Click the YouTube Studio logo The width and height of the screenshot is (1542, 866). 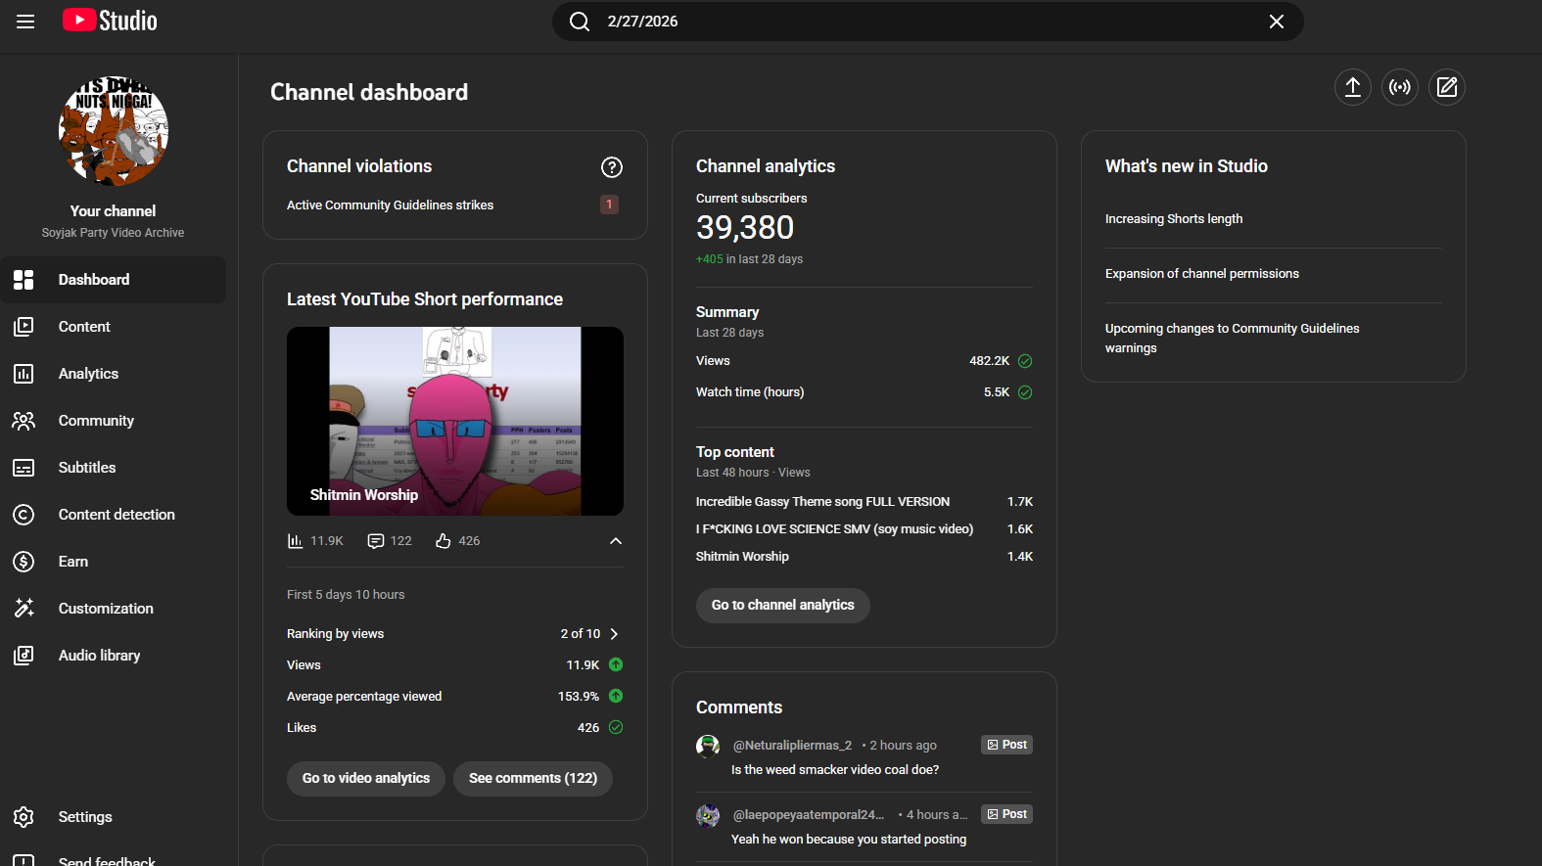tap(110, 21)
